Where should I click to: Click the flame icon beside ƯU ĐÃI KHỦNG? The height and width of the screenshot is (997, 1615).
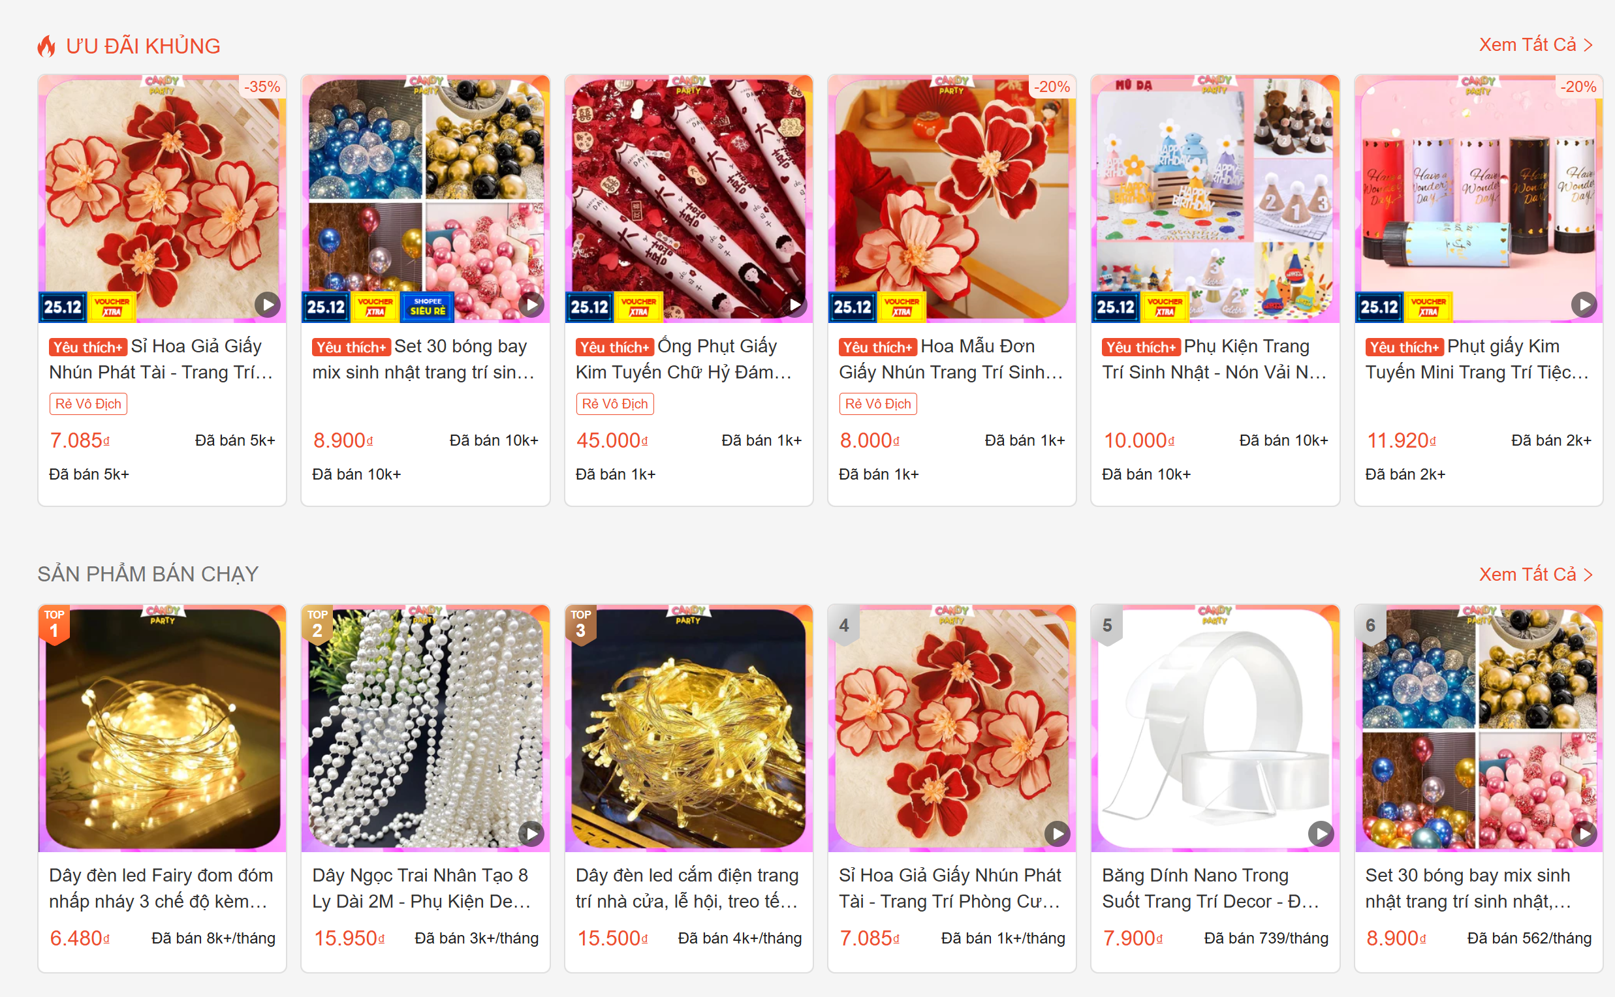tap(46, 46)
